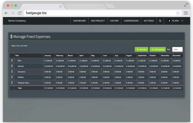Open the Salaries row options menu
Image resolution: width=193 pixels, height=123 pixels.
tap(12, 66)
